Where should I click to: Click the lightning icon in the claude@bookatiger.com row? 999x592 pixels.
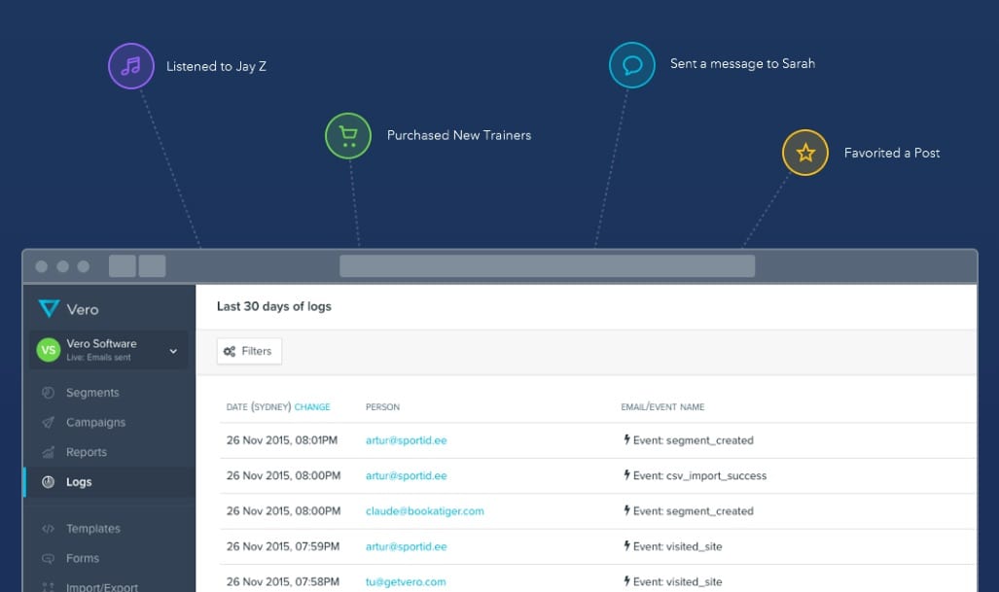tap(626, 510)
